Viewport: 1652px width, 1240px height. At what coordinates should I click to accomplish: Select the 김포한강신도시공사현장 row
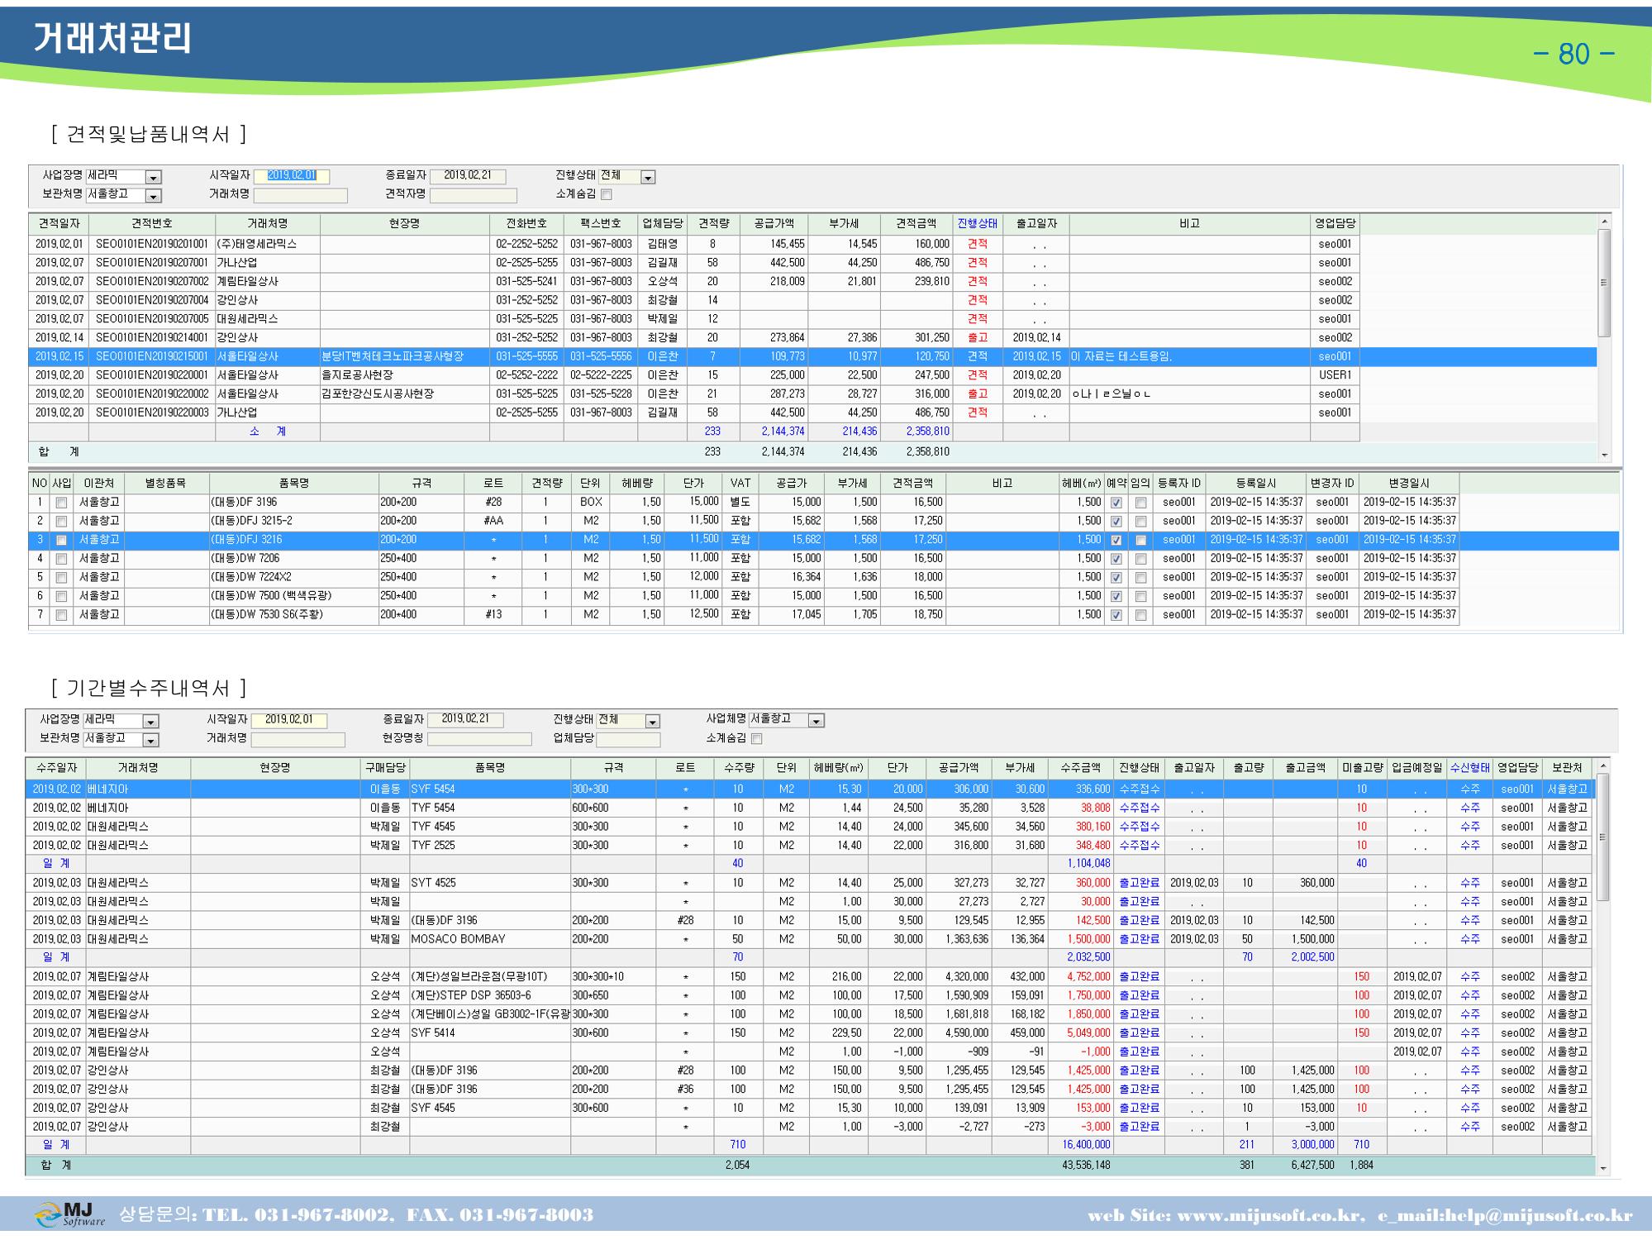click(694, 394)
